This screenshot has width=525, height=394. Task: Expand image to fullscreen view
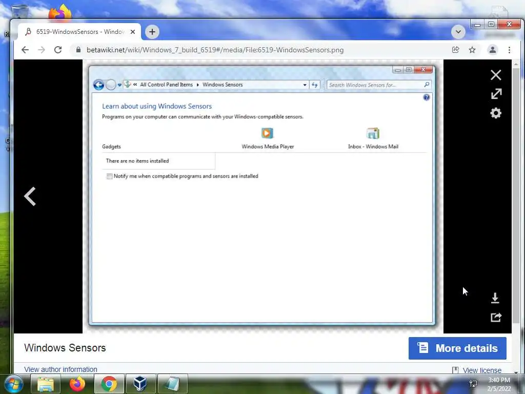click(x=496, y=94)
